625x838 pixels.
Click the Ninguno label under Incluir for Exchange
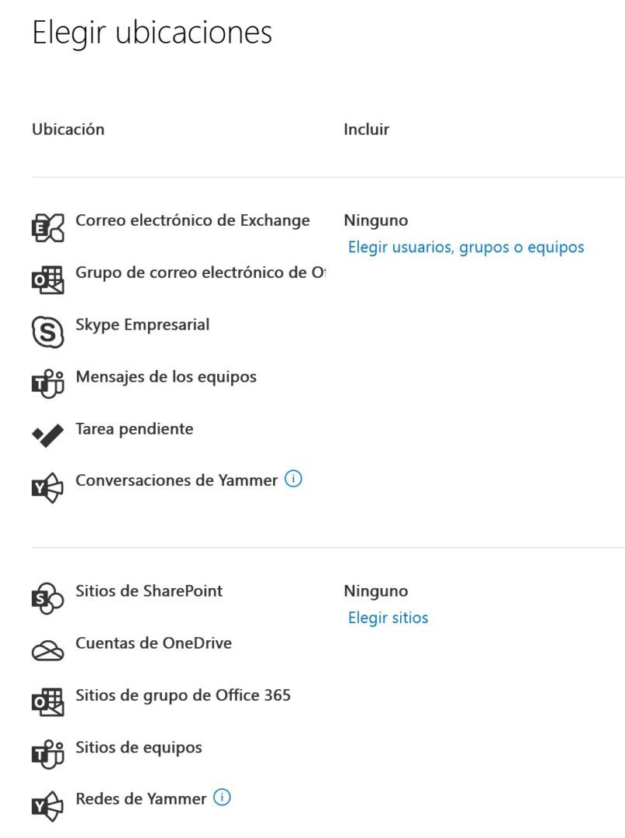pos(375,220)
